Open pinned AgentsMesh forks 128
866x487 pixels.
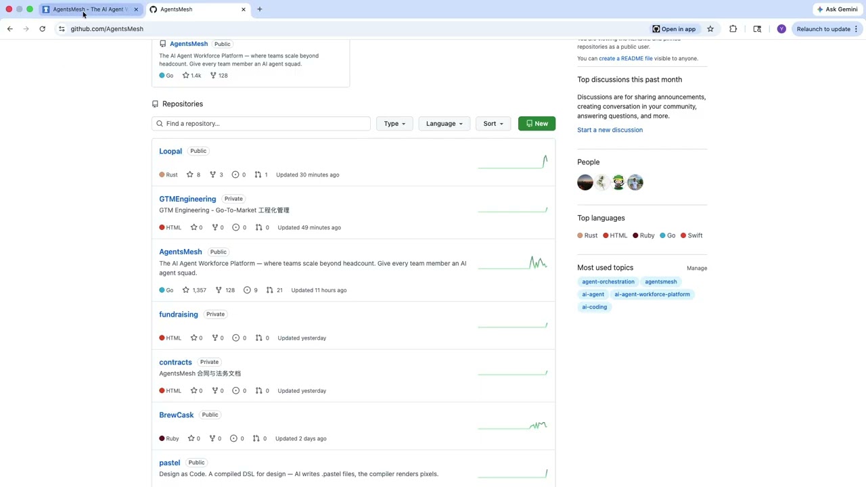tap(219, 76)
